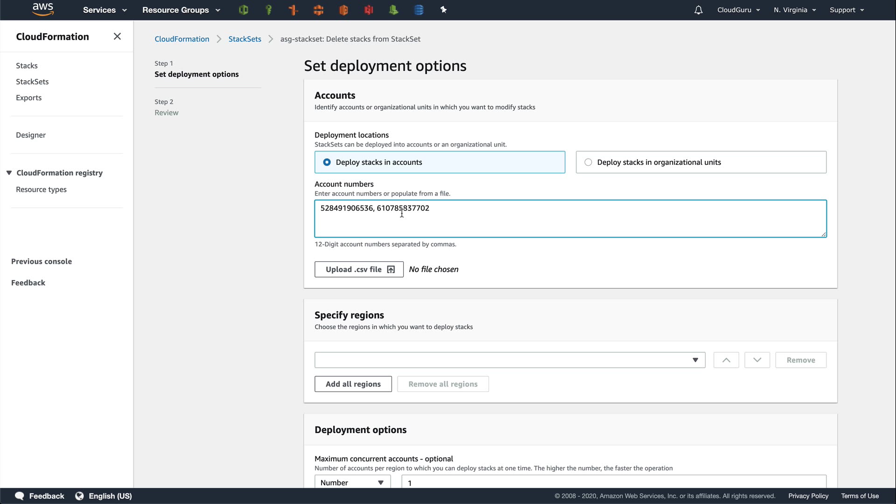Image resolution: width=896 pixels, height=504 pixels.
Task: Open the red S3 bucket shortcut icon
Action: point(369,10)
